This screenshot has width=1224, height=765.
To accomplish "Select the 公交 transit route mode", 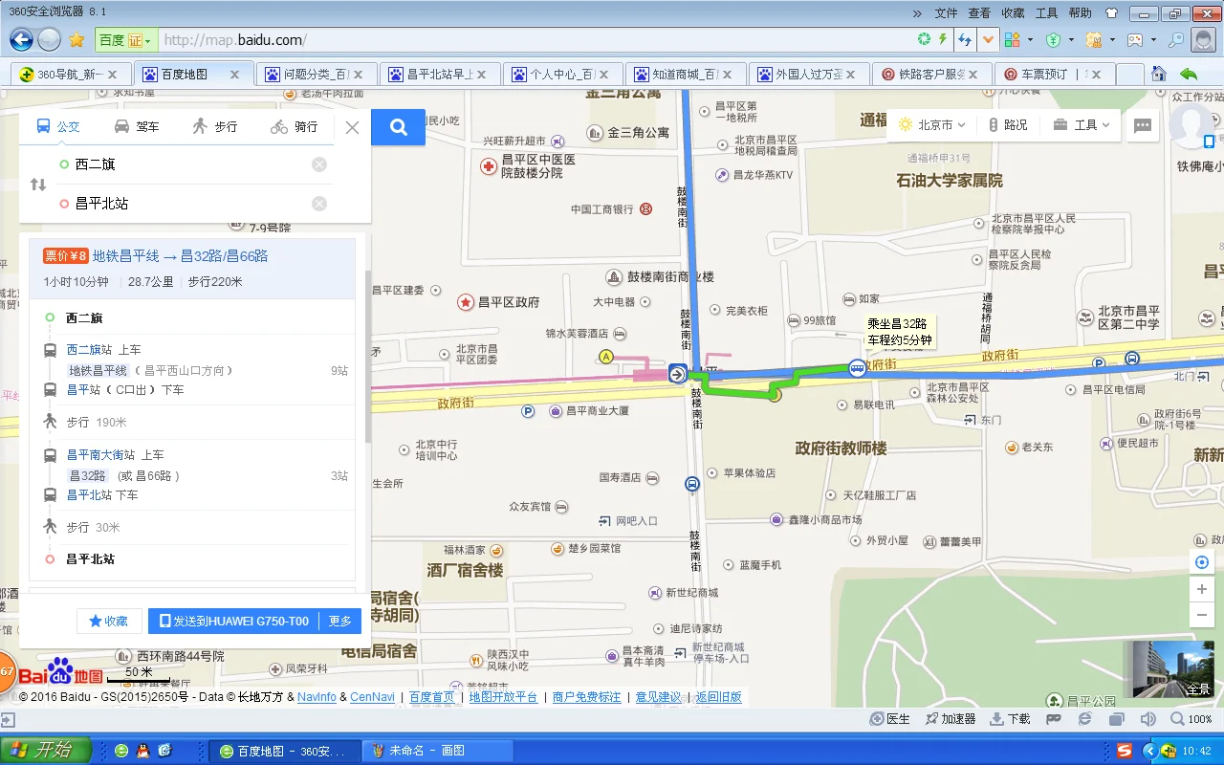I will [68, 126].
